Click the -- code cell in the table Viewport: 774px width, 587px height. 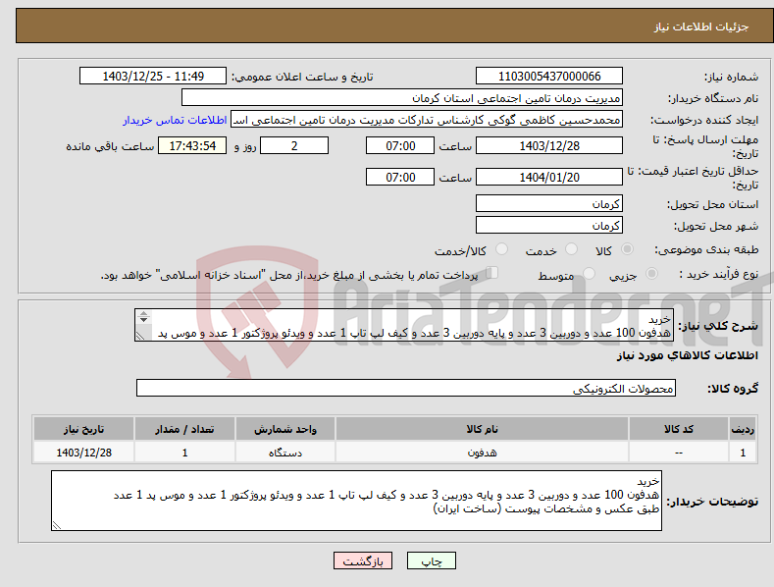tap(679, 453)
